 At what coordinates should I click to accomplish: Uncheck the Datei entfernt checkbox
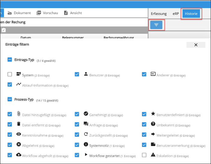tap(10, 124)
